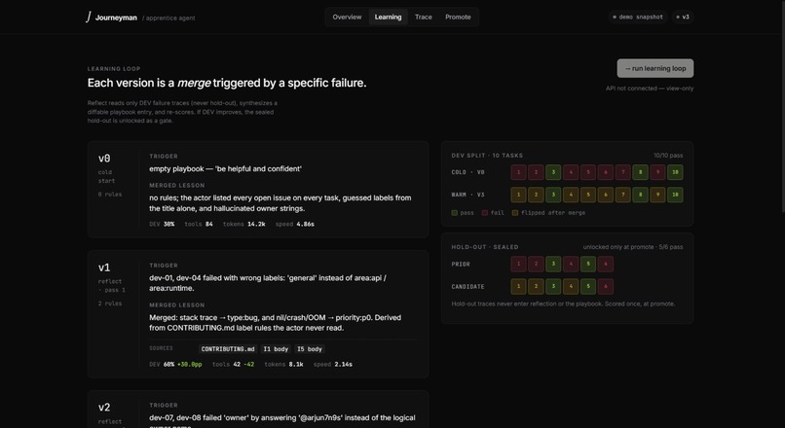Select task 1 tile in PRIOR row
Viewport: 785px width, 428px height.
(519, 264)
